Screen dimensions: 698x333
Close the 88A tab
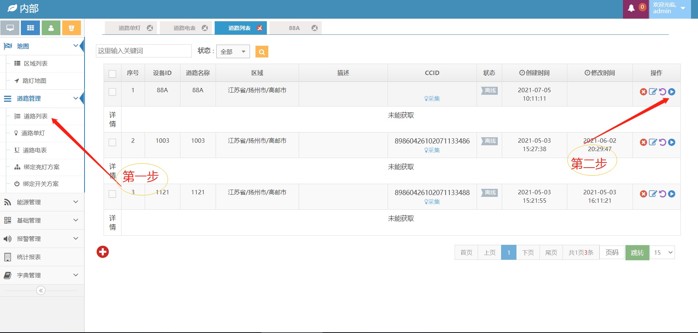pos(314,28)
